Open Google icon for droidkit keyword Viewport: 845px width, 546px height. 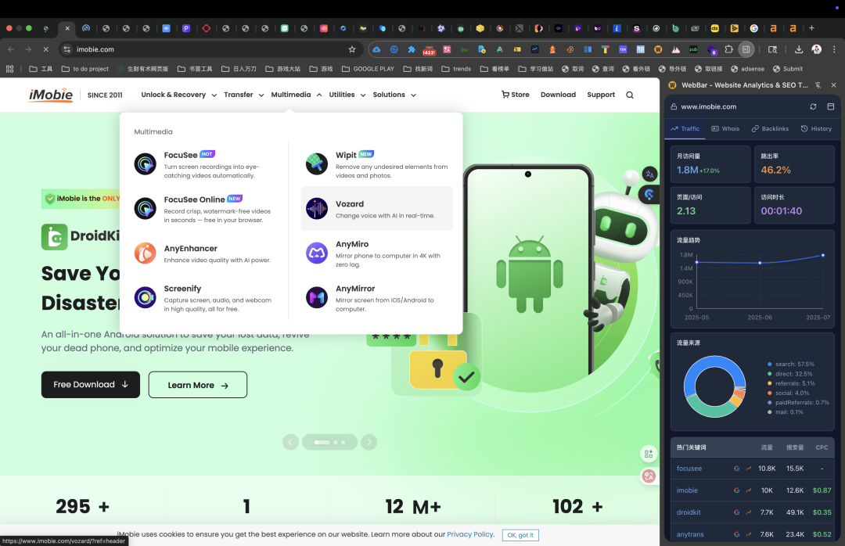point(737,512)
